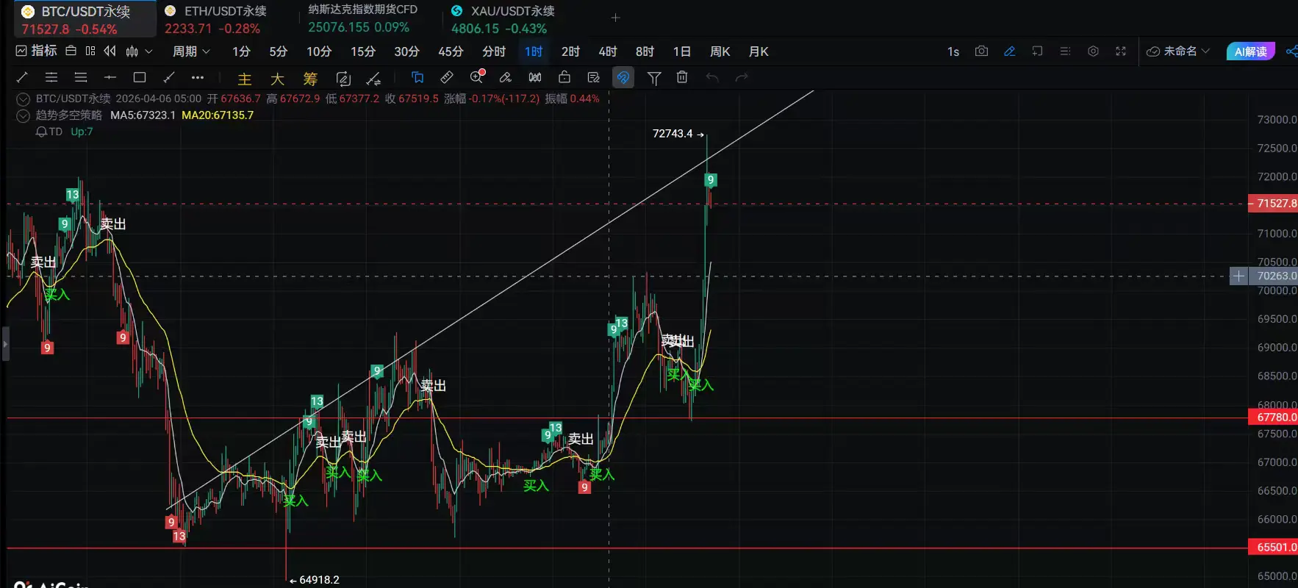Select the 10分 timeframe
The width and height of the screenshot is (1298, 588).
click(318, 51)
